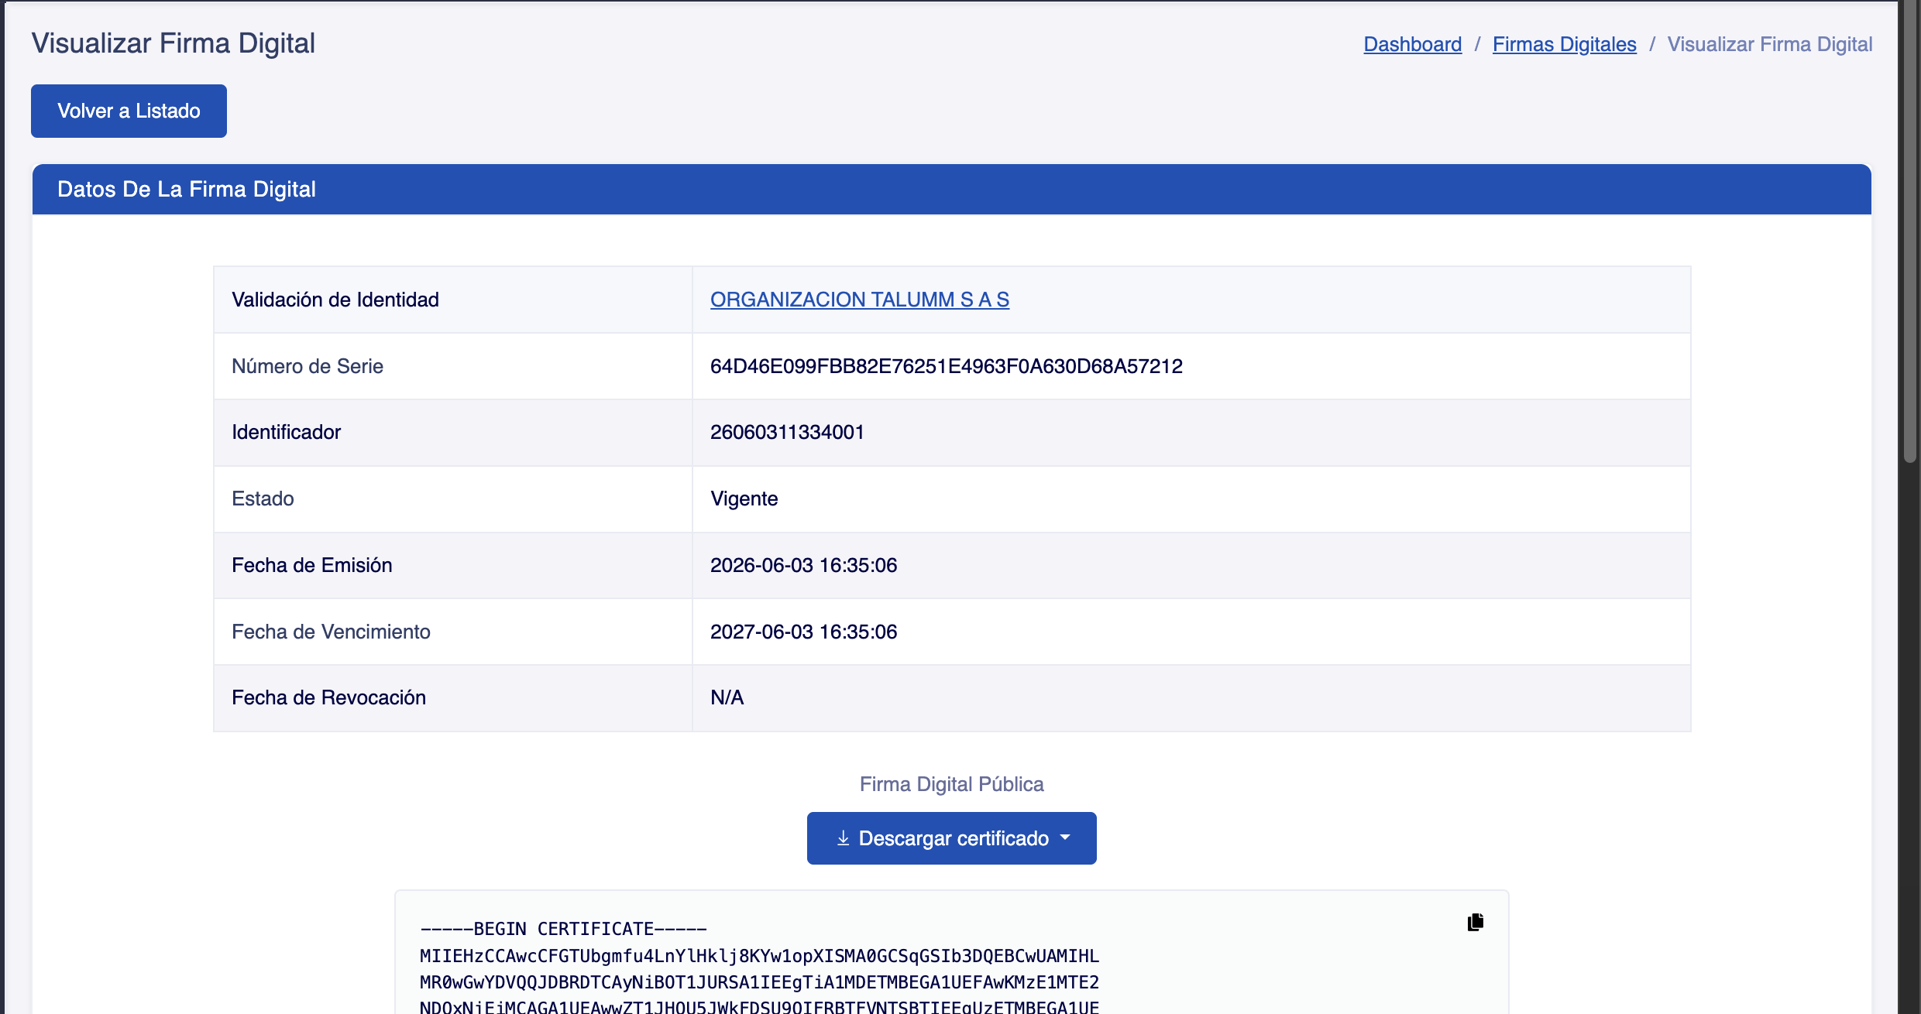Open the Dashboard breadcrumb link
This screenshot has height=1014, width=1921.
(x=1412, y=44)
